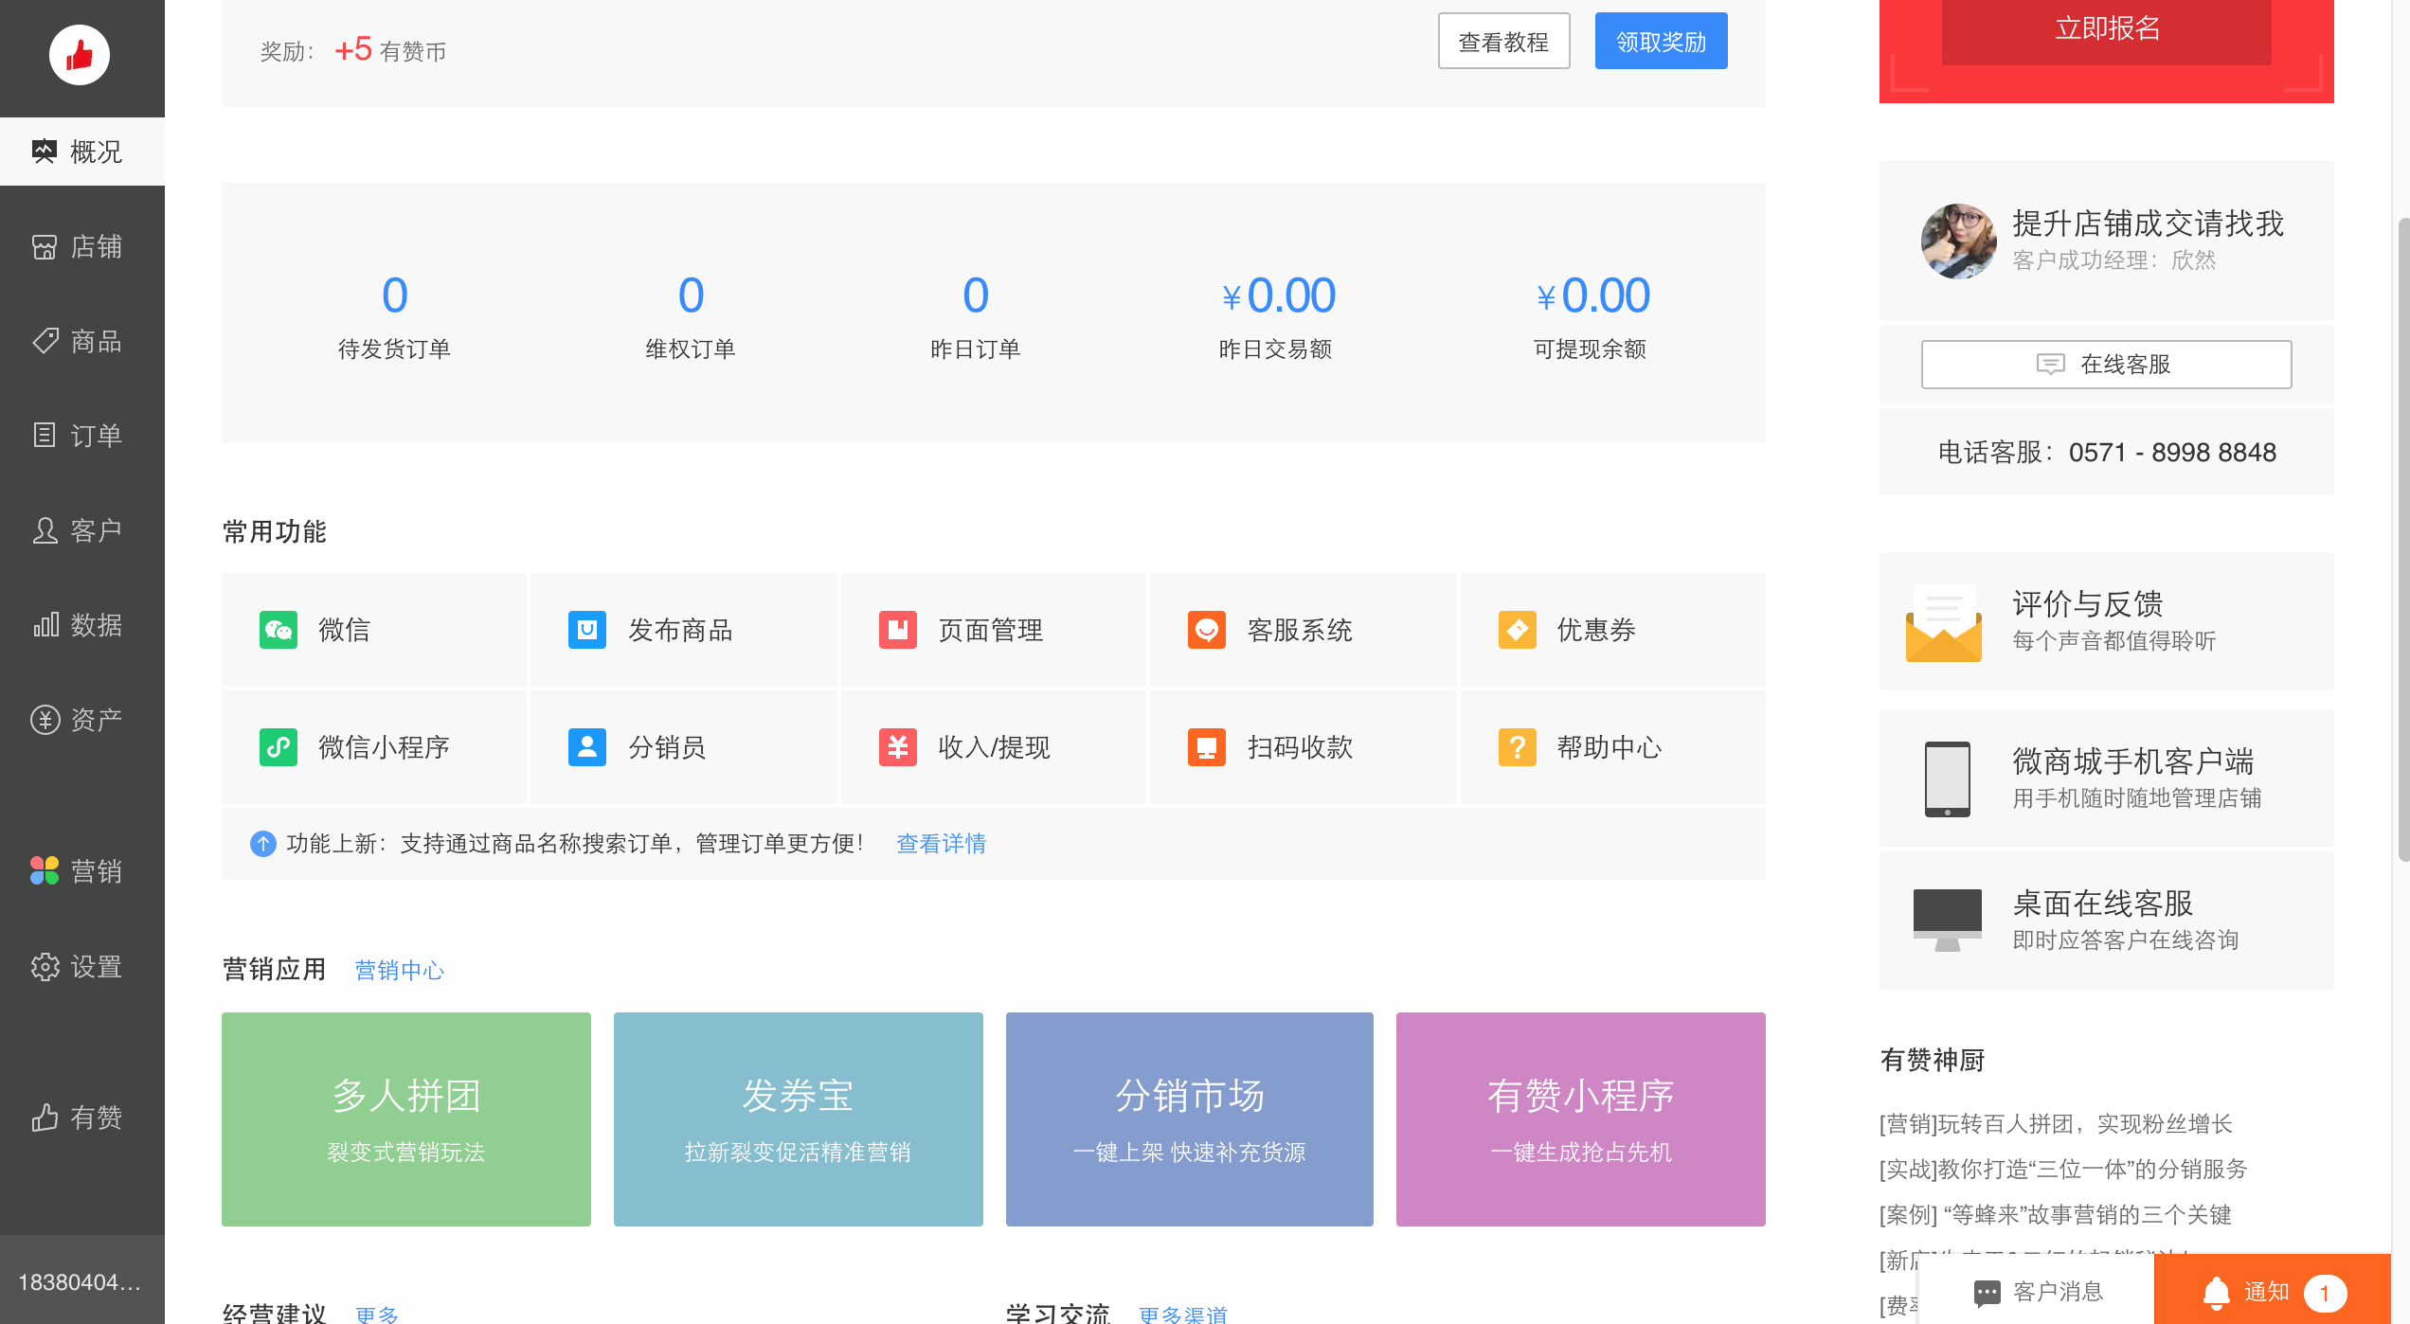Open the 营销中心 link
The height and width of the screenshot is (1324, 2410).
399,970
